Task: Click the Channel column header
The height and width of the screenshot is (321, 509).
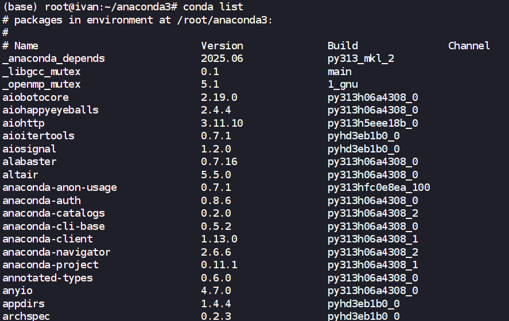Action: point(469,46)
